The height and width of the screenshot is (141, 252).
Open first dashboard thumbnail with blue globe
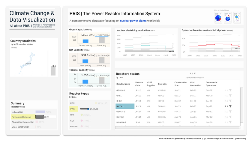pyautogui.click(x=218, y=18)
